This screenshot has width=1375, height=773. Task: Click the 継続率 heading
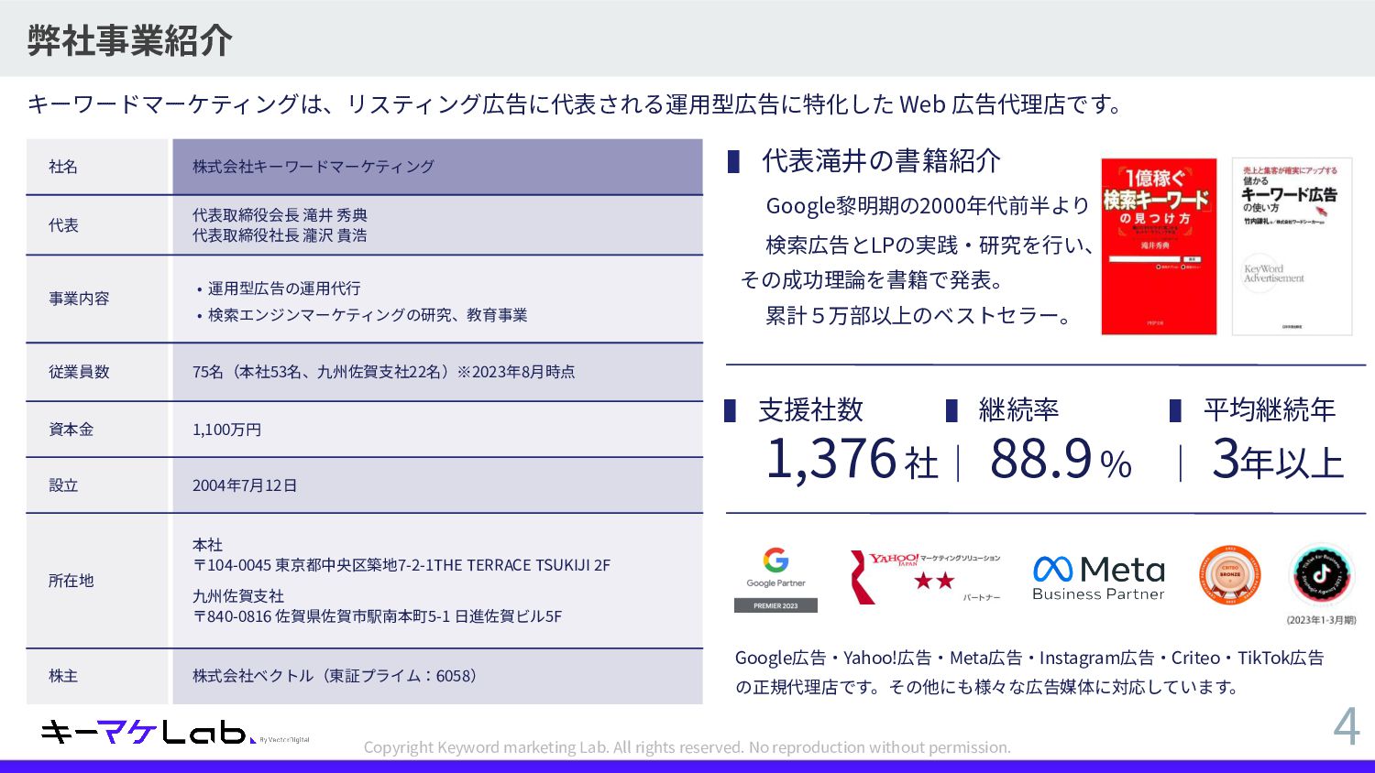tap(1018, 409)
